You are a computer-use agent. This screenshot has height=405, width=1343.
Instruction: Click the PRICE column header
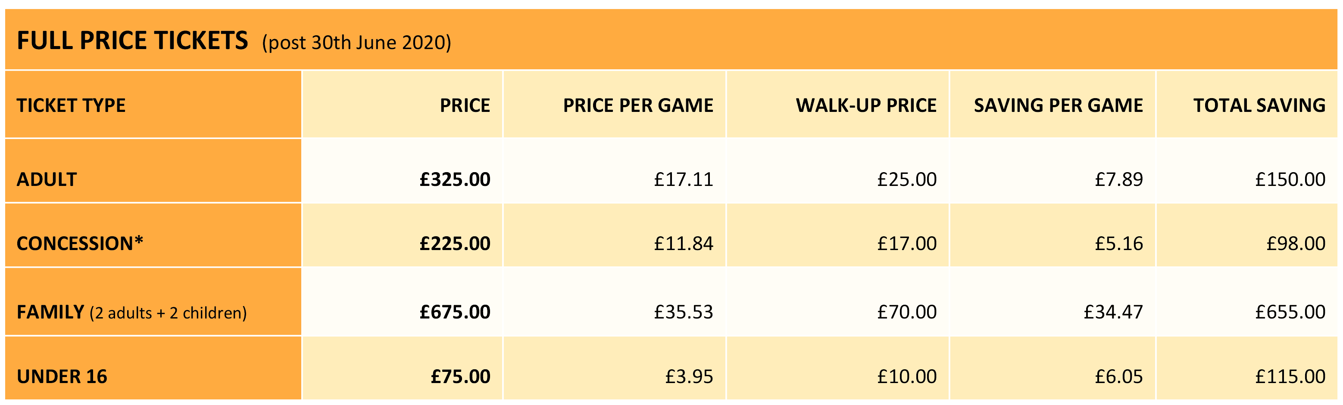pos(465,106)
